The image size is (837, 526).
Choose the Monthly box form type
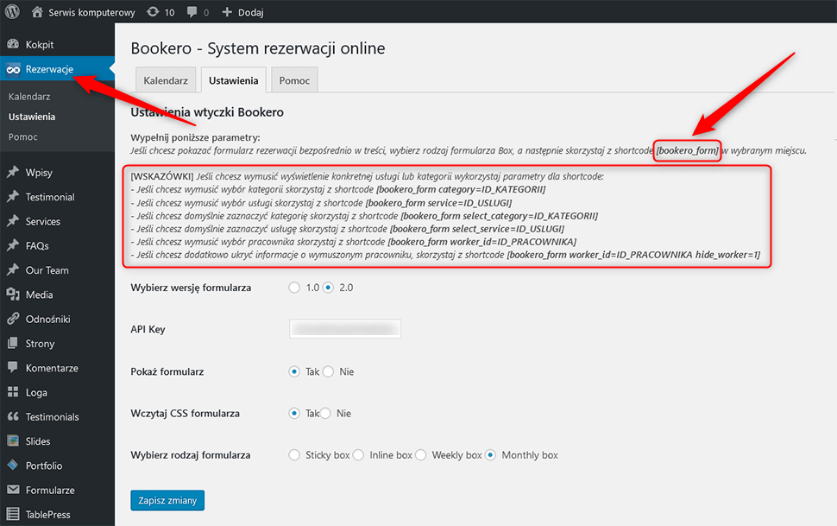pos(491,455)
